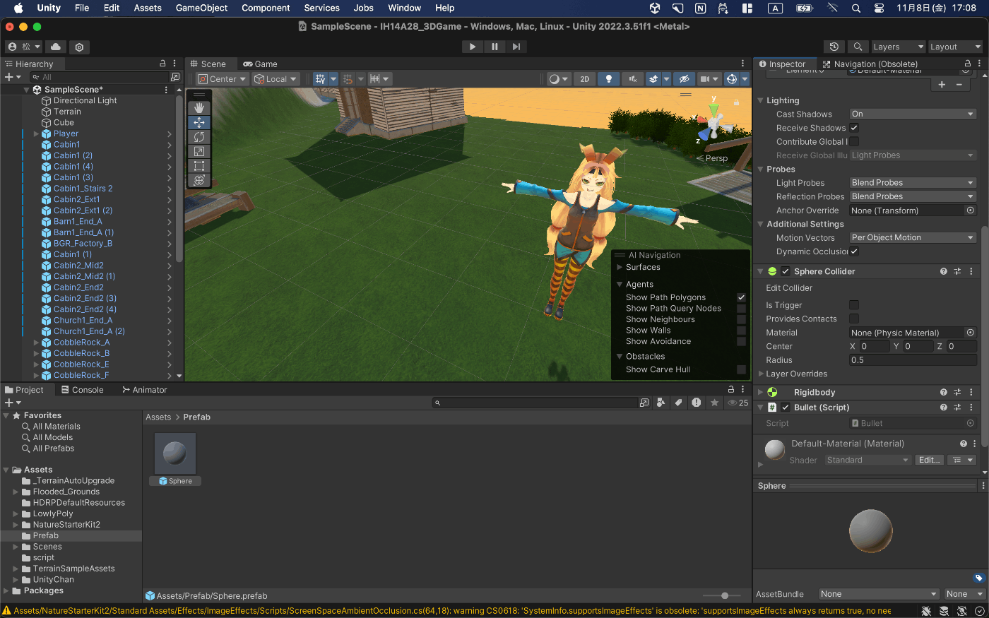Click the Pause button in top toolbar
This screenshot has height=618, width=989.
pyautogui.click(x=494, y=47)
